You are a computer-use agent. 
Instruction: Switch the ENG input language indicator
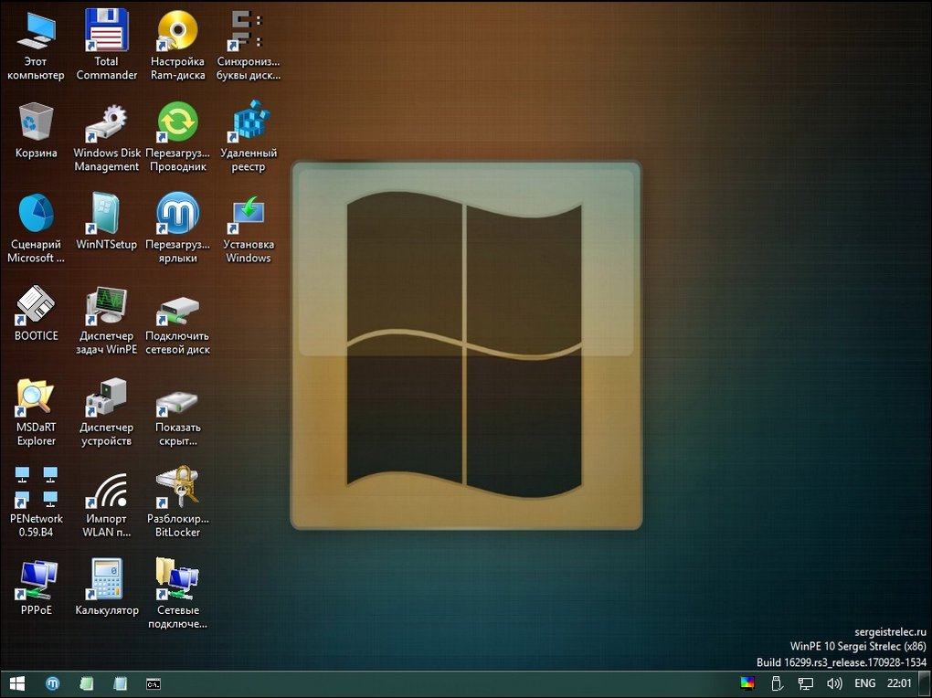pos(864,683)
